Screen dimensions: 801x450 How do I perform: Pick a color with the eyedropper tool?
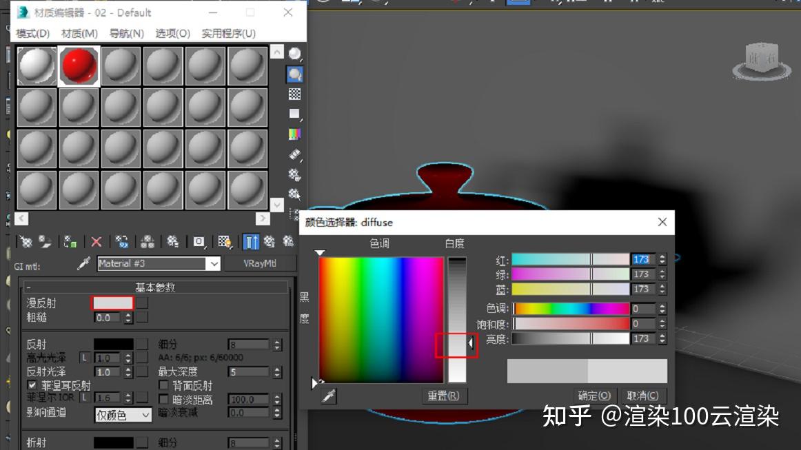pos(329,396)
